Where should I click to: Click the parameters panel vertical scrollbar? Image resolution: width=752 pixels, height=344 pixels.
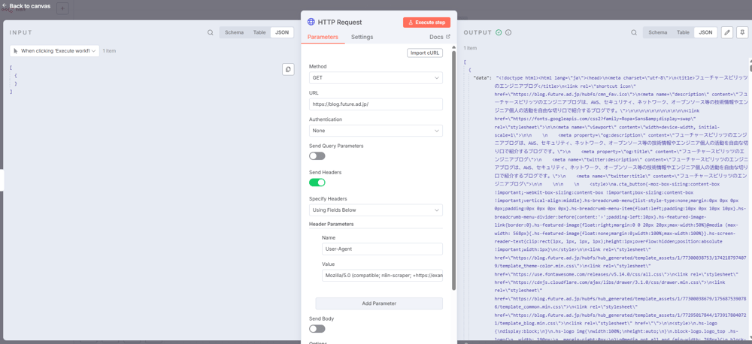coord(453,165)
